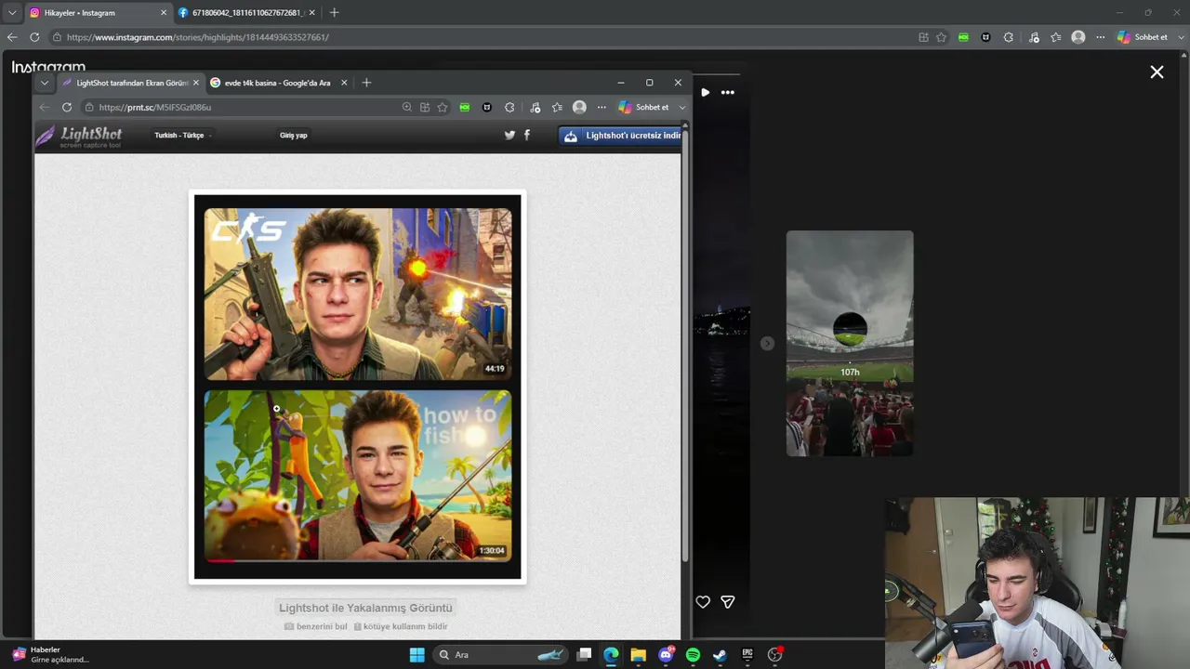1190x669 pixels.
Task: Open the next story thumbnail labeled 107h
Action: [850, 344]
